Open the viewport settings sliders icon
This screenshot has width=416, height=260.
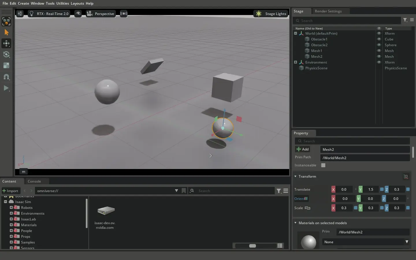point(20,14)
